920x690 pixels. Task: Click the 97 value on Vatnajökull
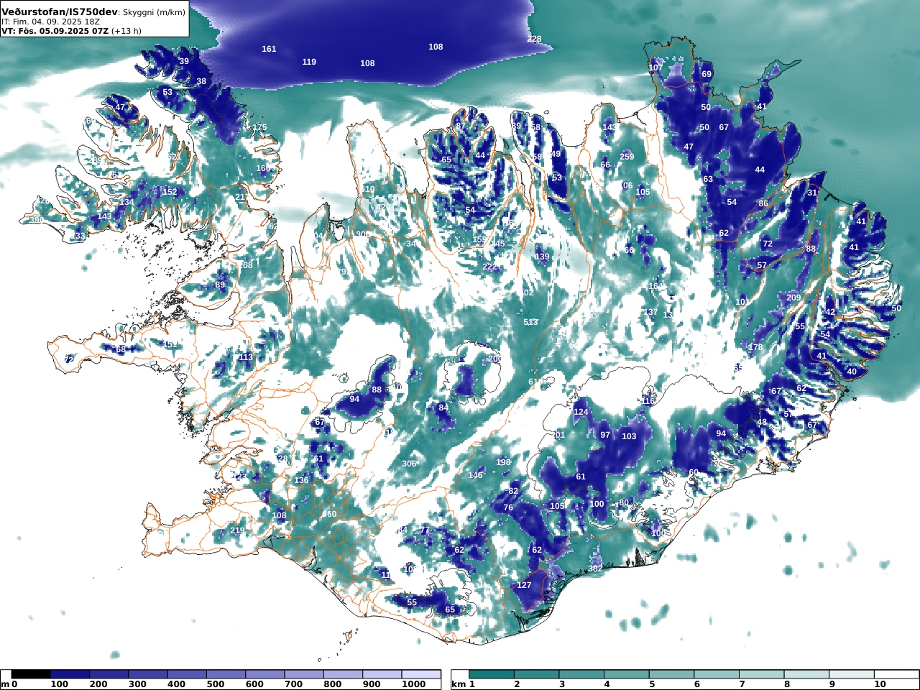605,435
